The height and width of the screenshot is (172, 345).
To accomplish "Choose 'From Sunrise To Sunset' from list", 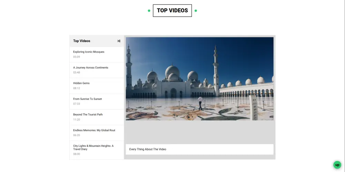I will [x=97, y=102].
